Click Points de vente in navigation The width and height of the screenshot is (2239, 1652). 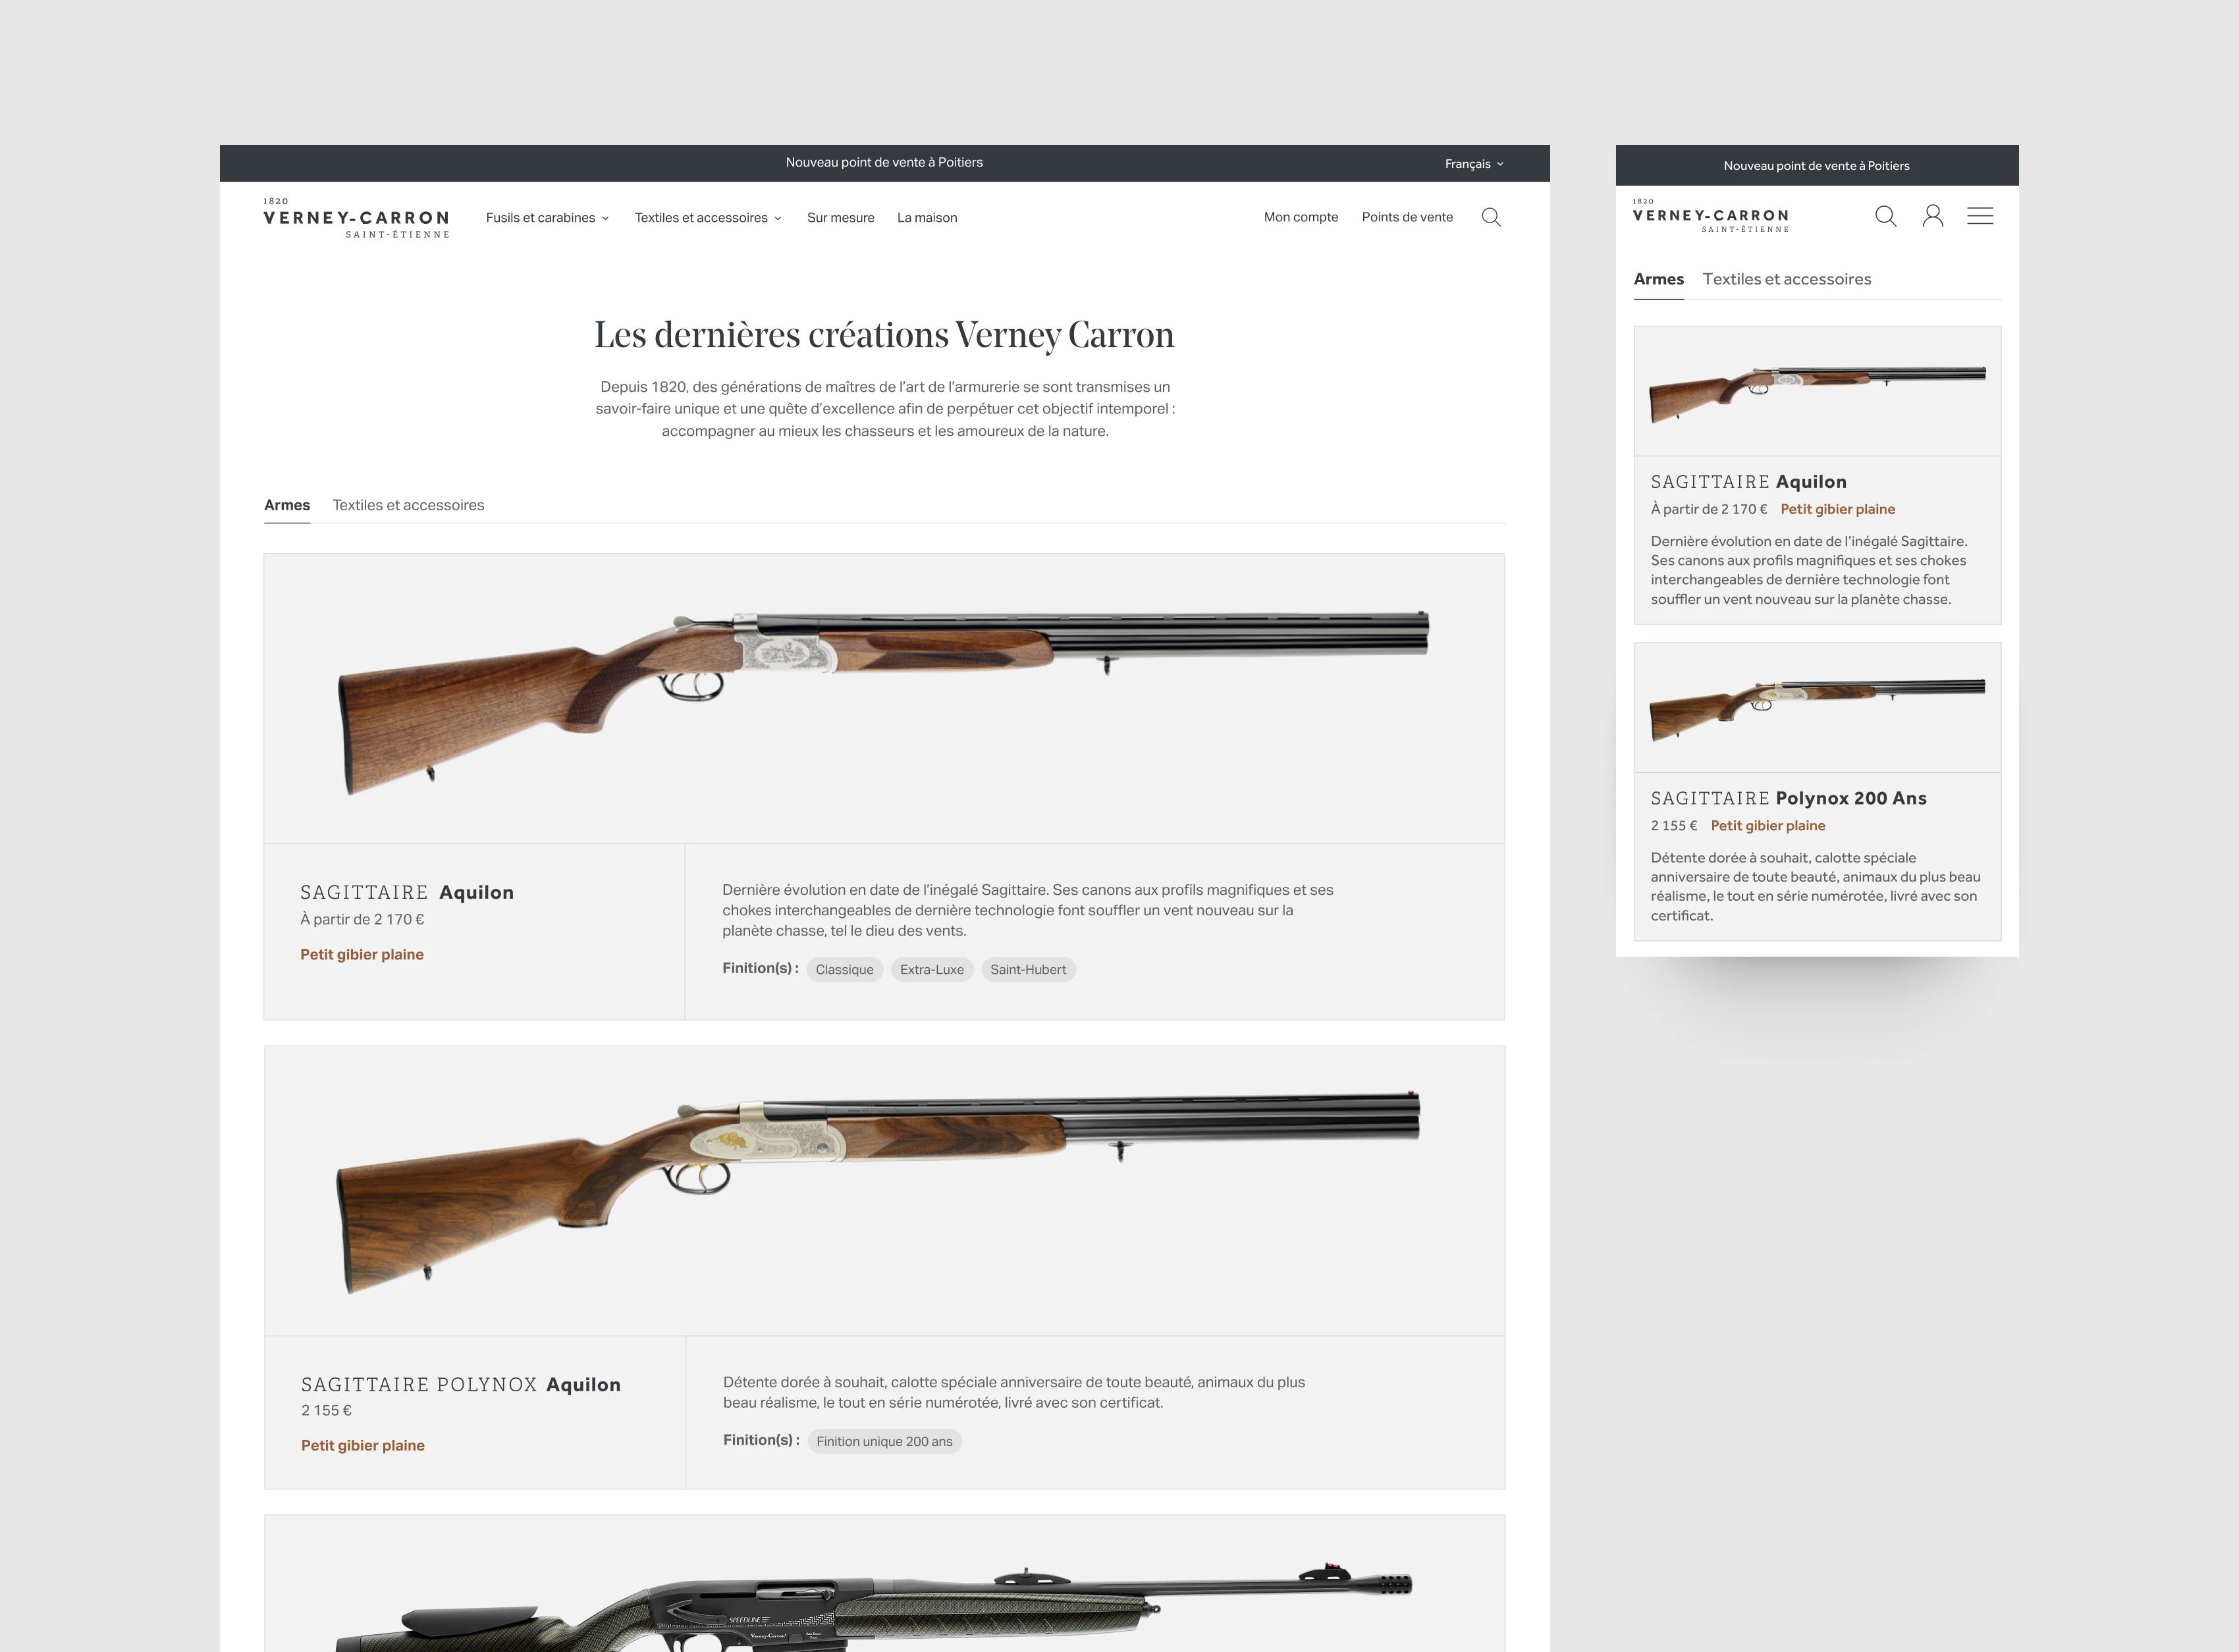1407,217
